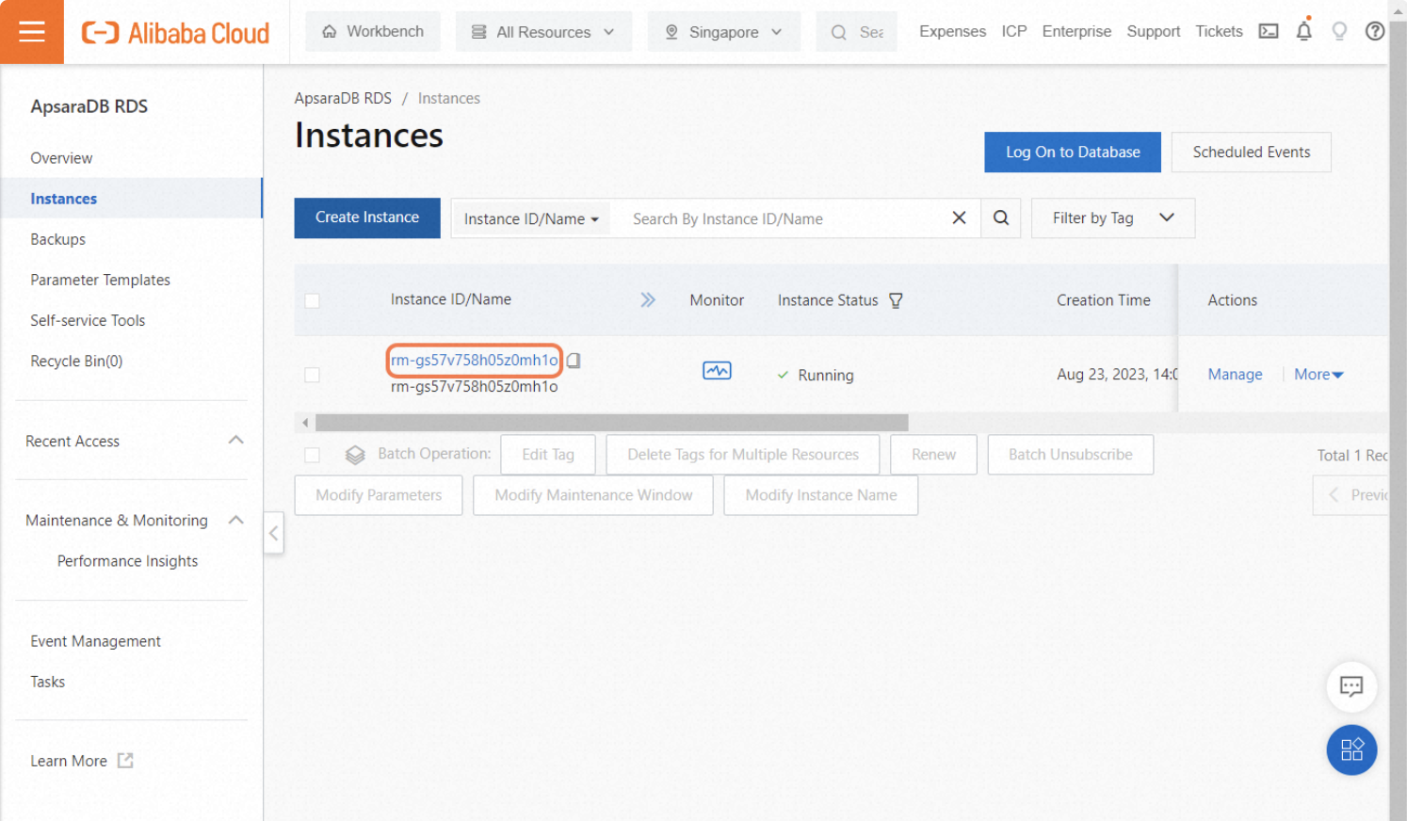Screen dimensions: 1407x821
Task: Click Modify Parameters
Action: pyautogui.click(x=379, y=495)
